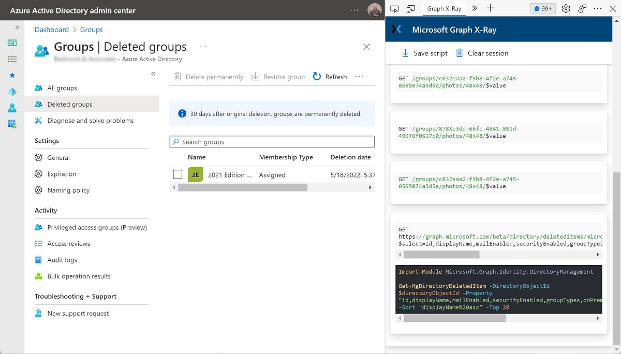Click the Audit logs icon

tap(38, 260)
